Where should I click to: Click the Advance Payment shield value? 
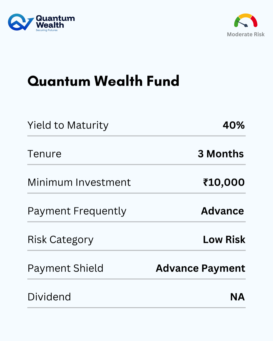tap(200, 268)
